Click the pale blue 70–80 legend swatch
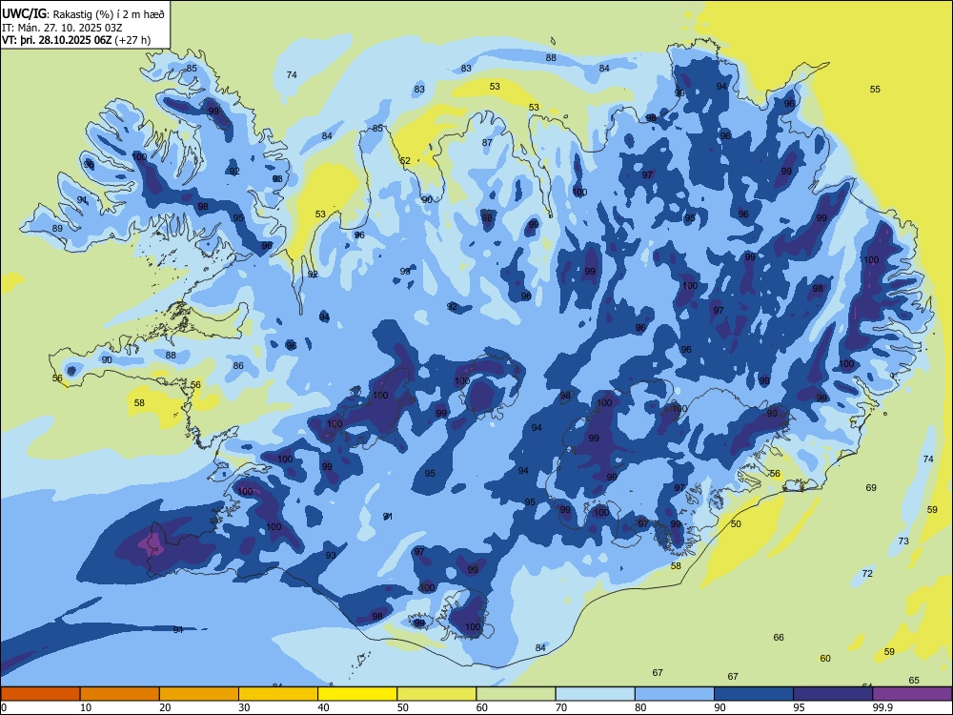The width and height of the screenshot is (953, 715). [595, 694]
